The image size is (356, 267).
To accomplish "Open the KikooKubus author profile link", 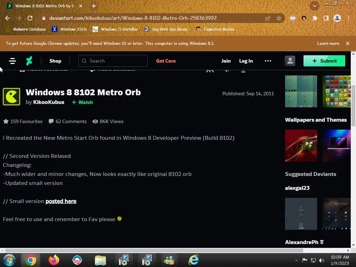I will pyautogui.click(x=49, y=102).
